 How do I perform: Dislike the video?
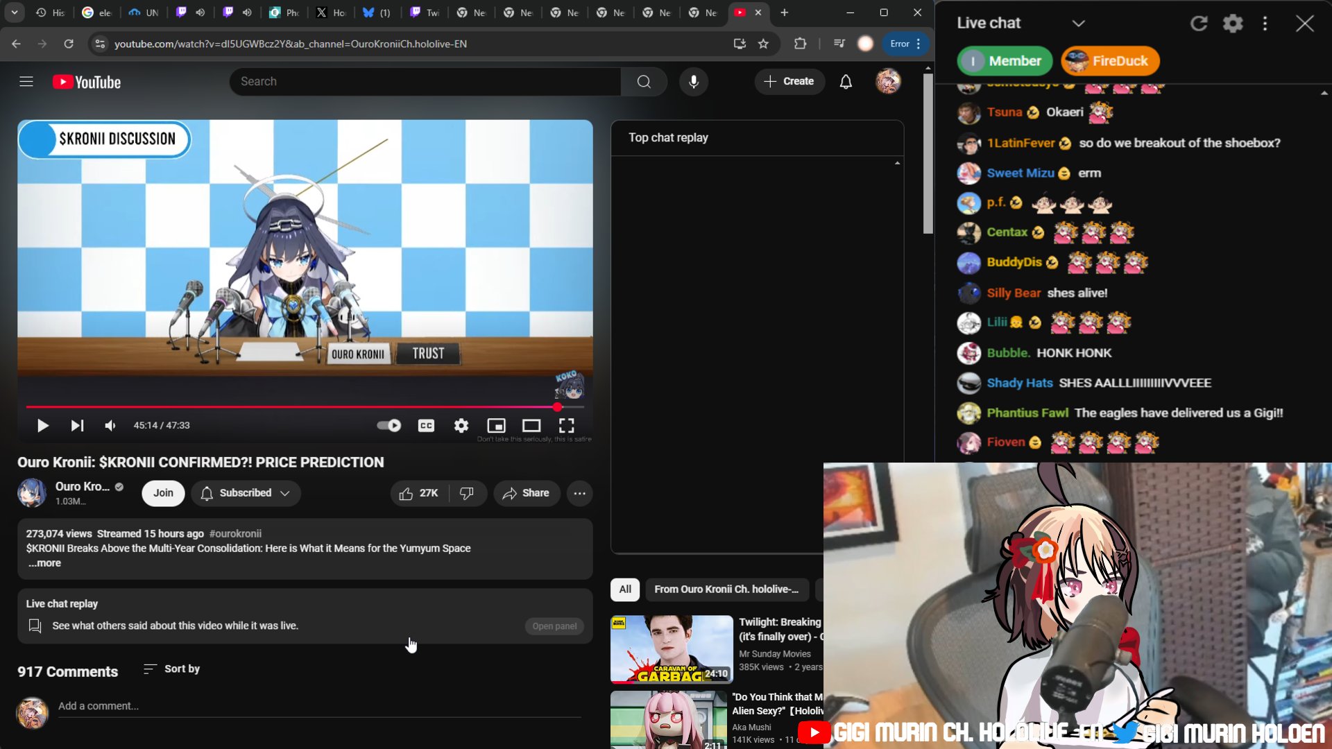(x=467, y=493)
